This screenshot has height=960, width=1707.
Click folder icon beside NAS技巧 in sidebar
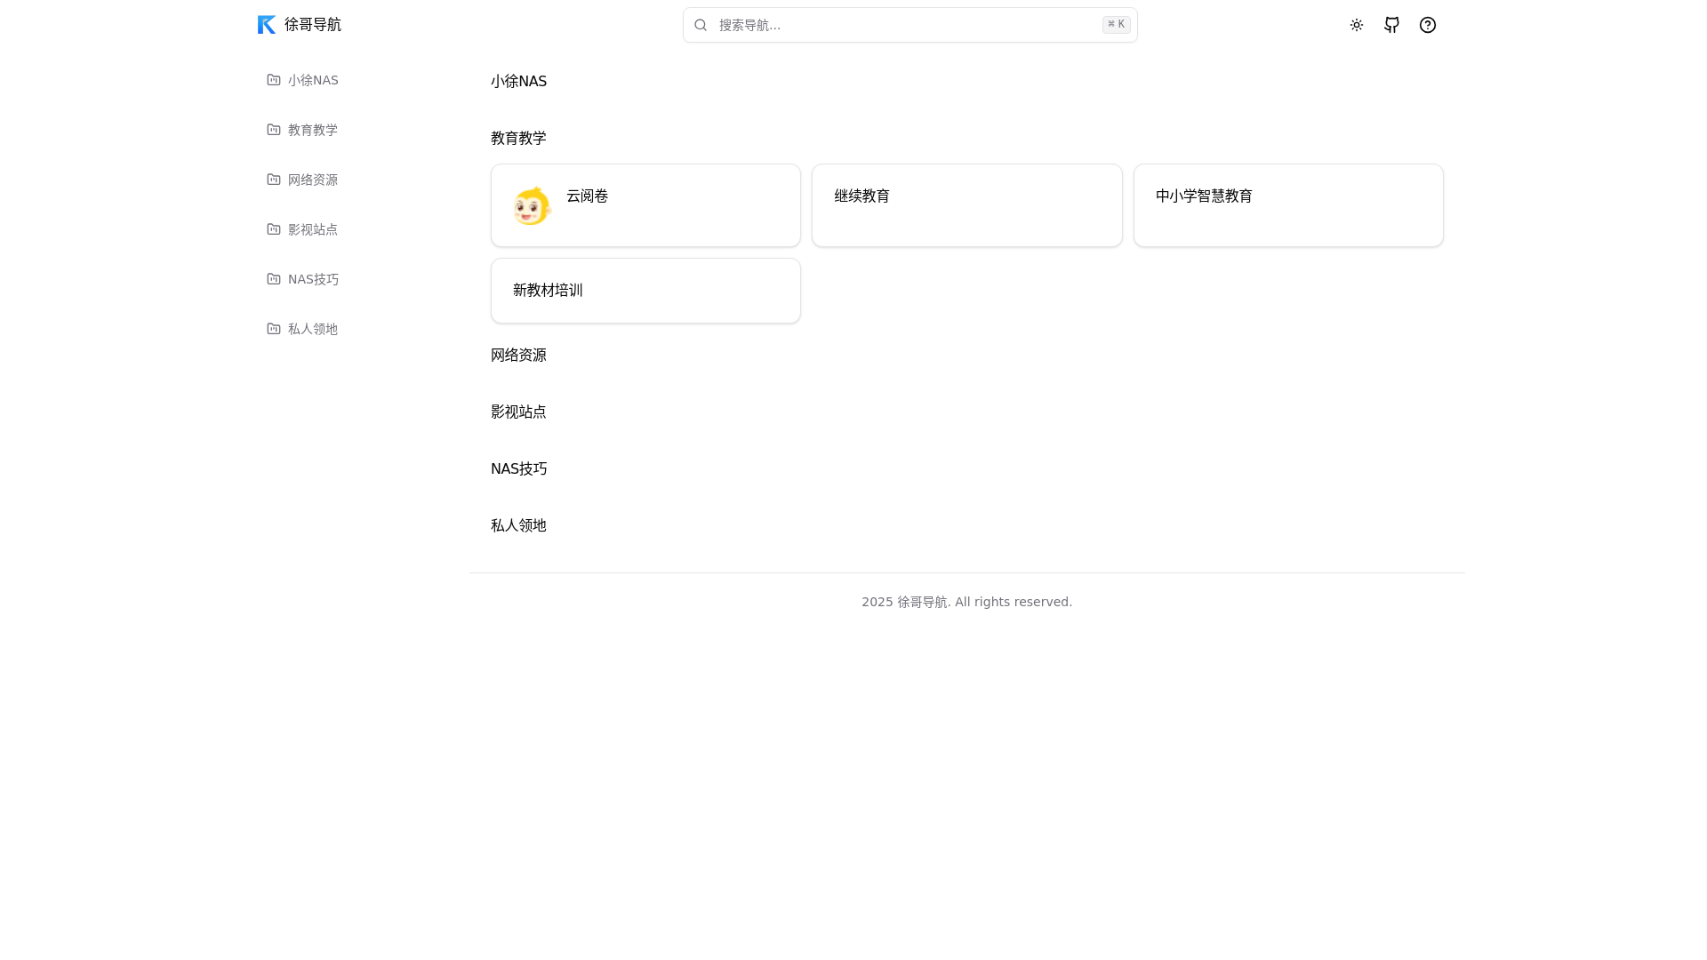pos(274,279)
